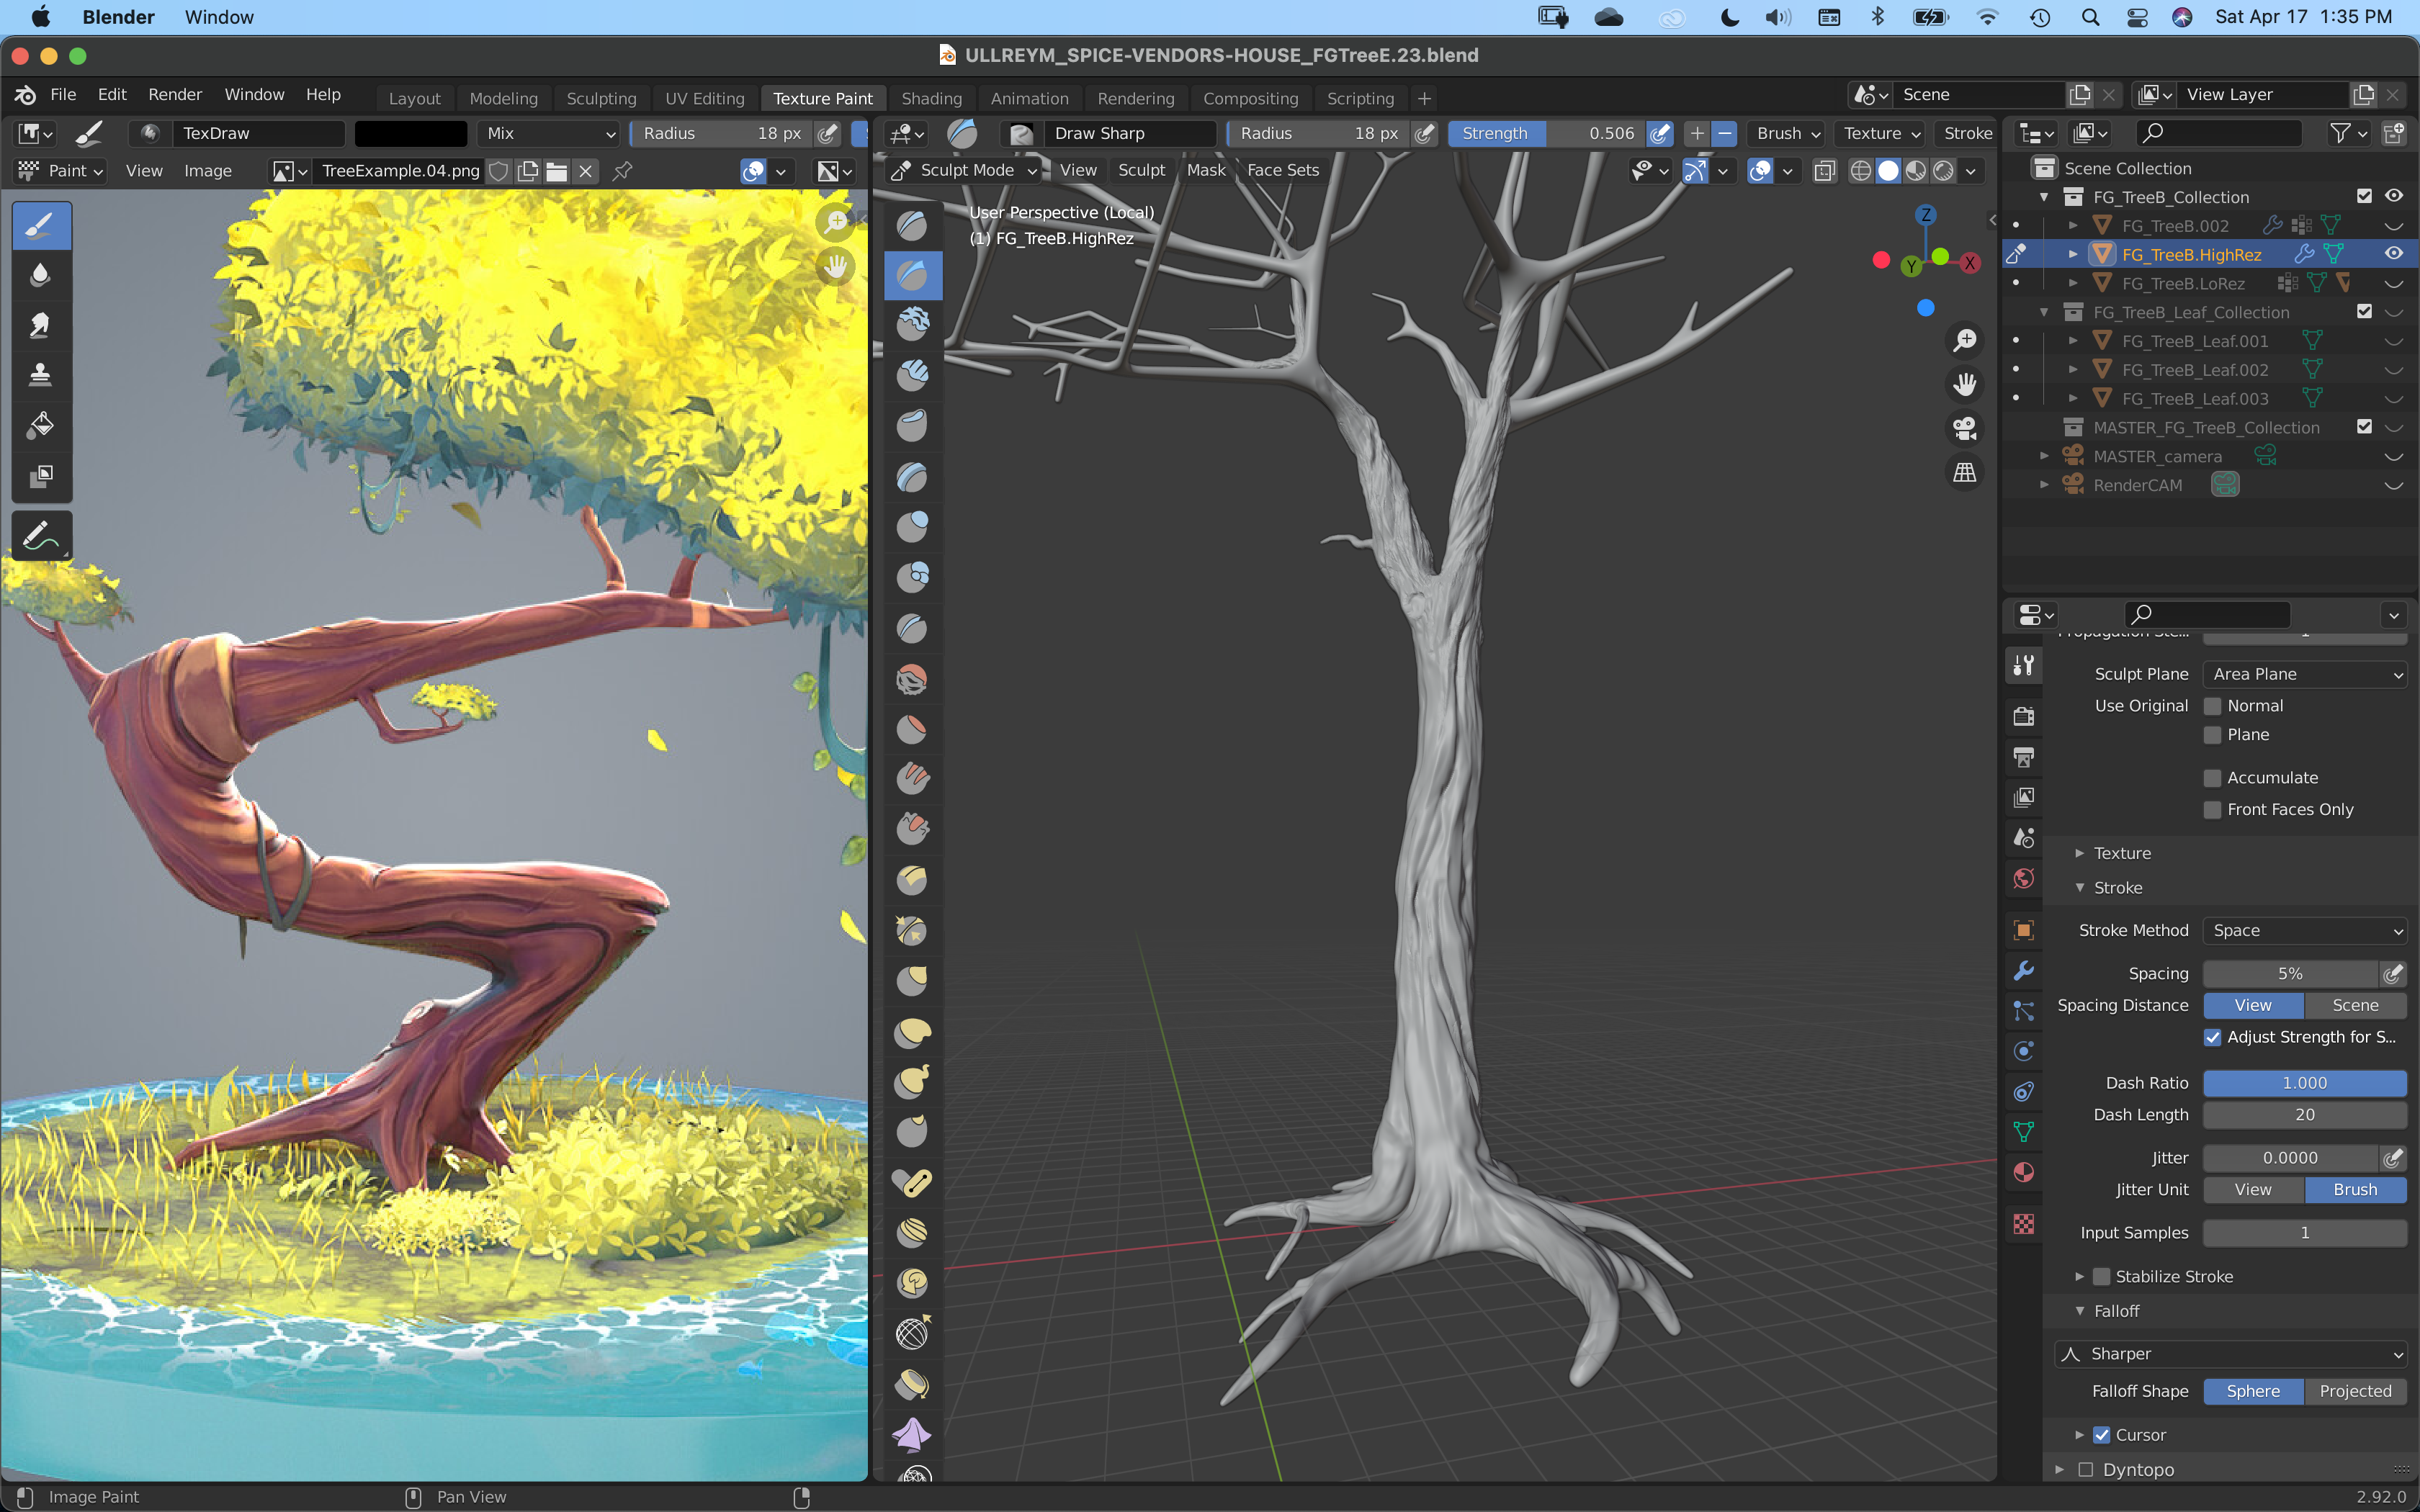Open the Modifier properties wrench tab
Viewport: 2420px width, 1512px height.
(x=2024, y=970)
